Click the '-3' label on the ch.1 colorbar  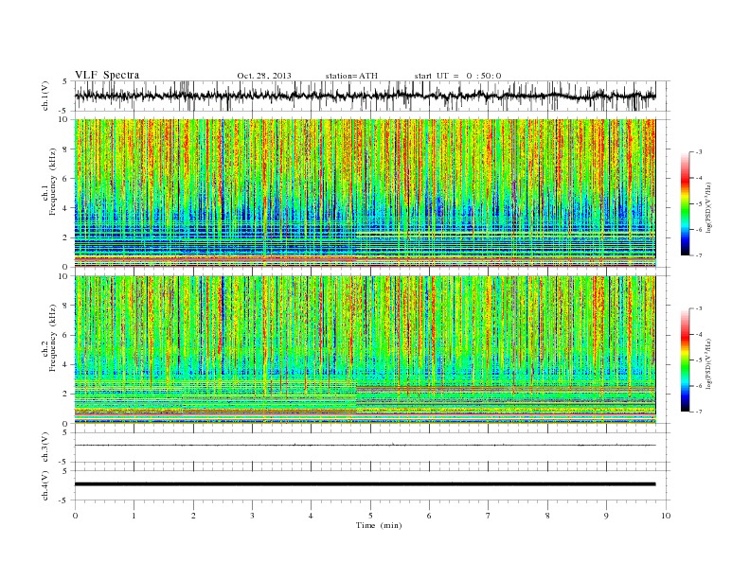699,152
